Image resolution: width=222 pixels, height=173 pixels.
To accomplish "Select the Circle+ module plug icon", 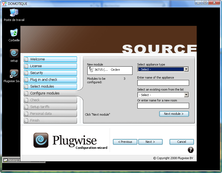I will [91, 69].
